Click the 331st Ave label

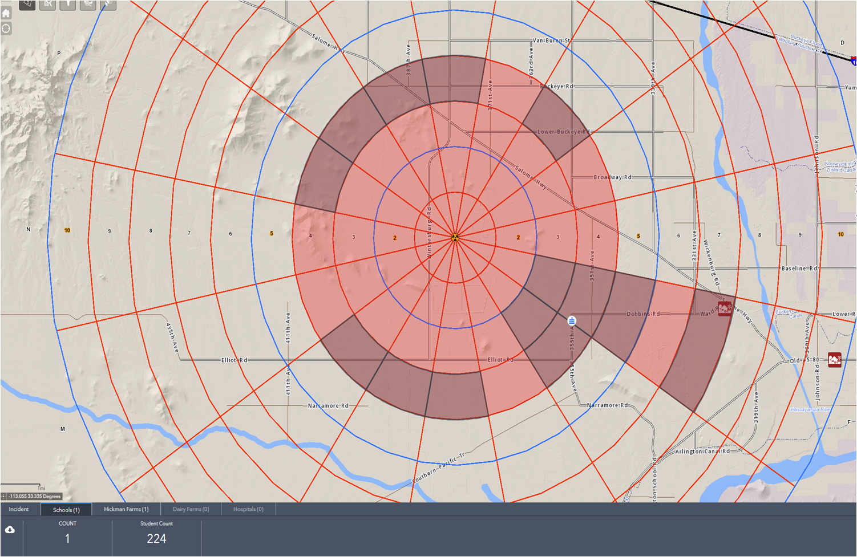[x=694, y=246]
